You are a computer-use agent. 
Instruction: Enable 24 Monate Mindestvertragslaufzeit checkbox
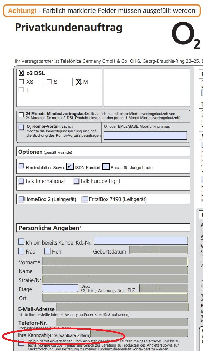[21, 115]
